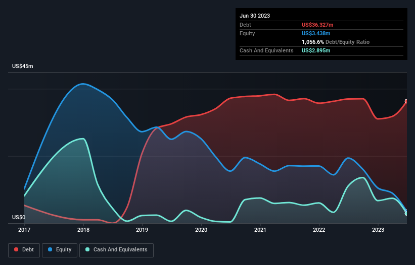Viewport: 415px width, 265px height.
Task: Click the Cash endpoint marker at chart's right edge
Action: click(407, 213)
